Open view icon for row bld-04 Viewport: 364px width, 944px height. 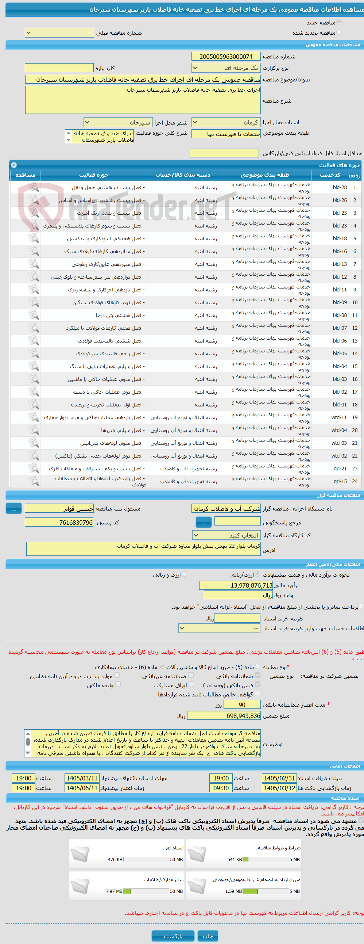34,366
